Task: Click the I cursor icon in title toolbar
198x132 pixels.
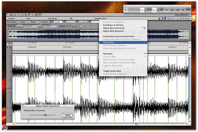Action: pyautogui.click(x=33, y=15)
